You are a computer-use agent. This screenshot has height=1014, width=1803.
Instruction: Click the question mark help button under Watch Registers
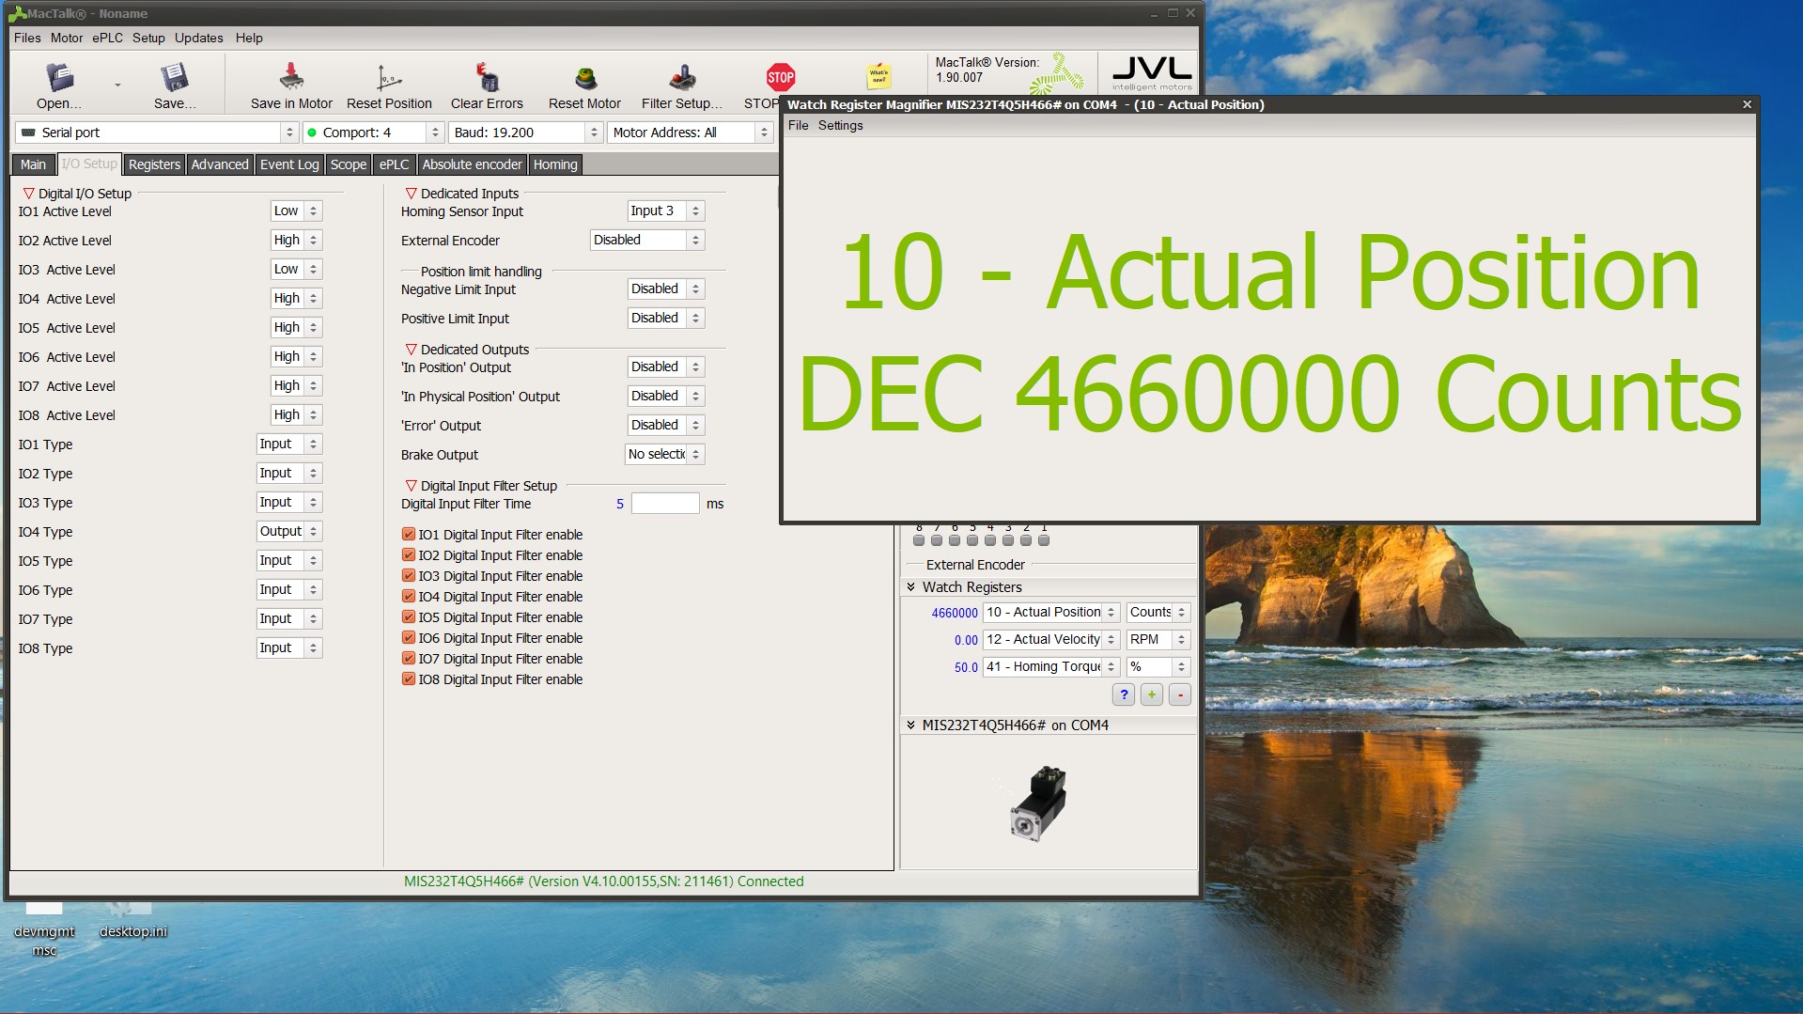(x=1124, y=694)
